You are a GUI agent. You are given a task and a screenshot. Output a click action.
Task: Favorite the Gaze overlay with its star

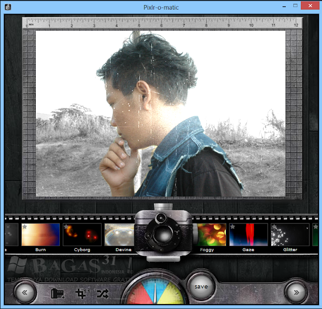click(x=232, y=226)
